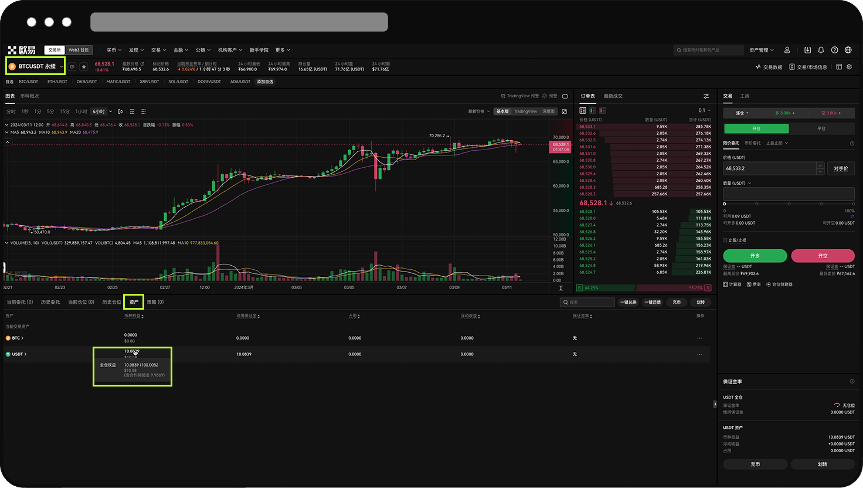863x488 pixels.
Task: Click the favorite star icon beside BTCUSDT
Action: (x=84, y=67)
